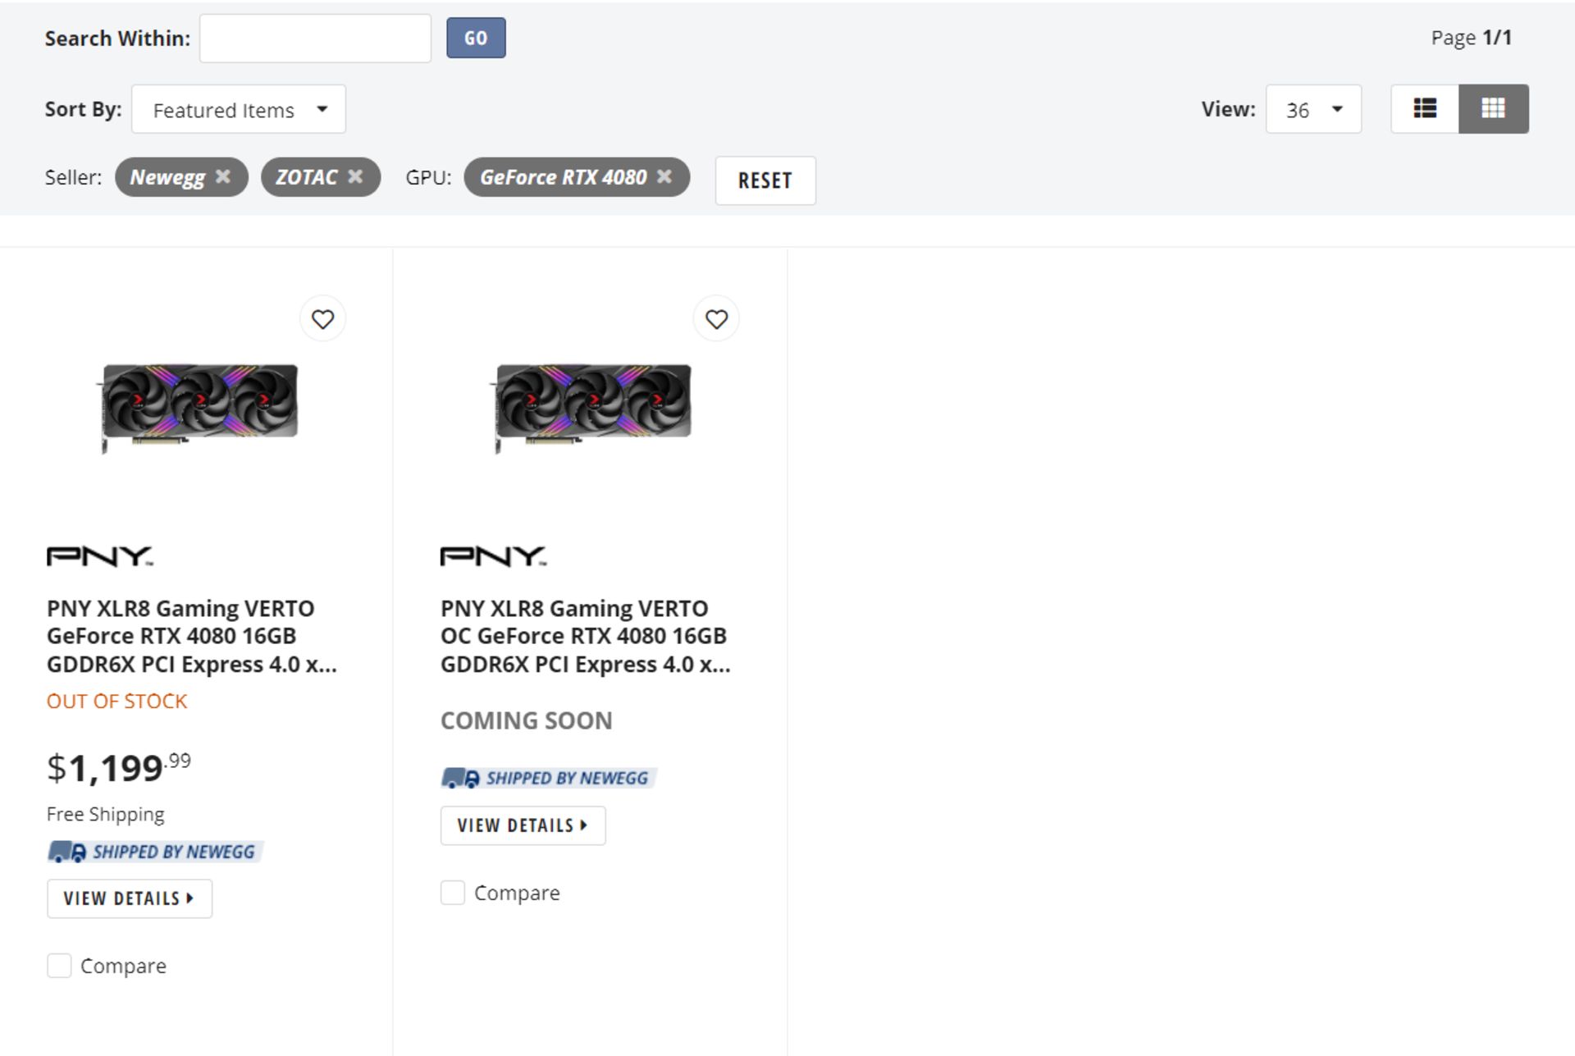Open the View 36 items dropdown
The image size is (1575, 1056).
[1313, 109]
